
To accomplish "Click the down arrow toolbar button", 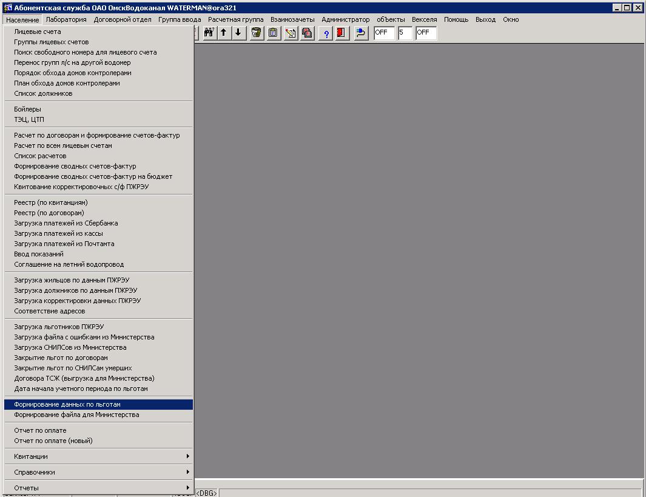I will (x=238, y=33).
